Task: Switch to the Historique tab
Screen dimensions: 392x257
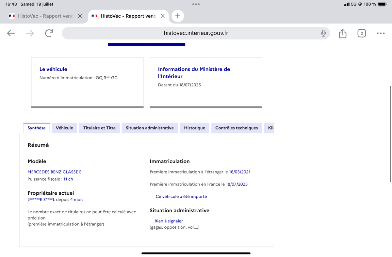Action: pos(195,128)
